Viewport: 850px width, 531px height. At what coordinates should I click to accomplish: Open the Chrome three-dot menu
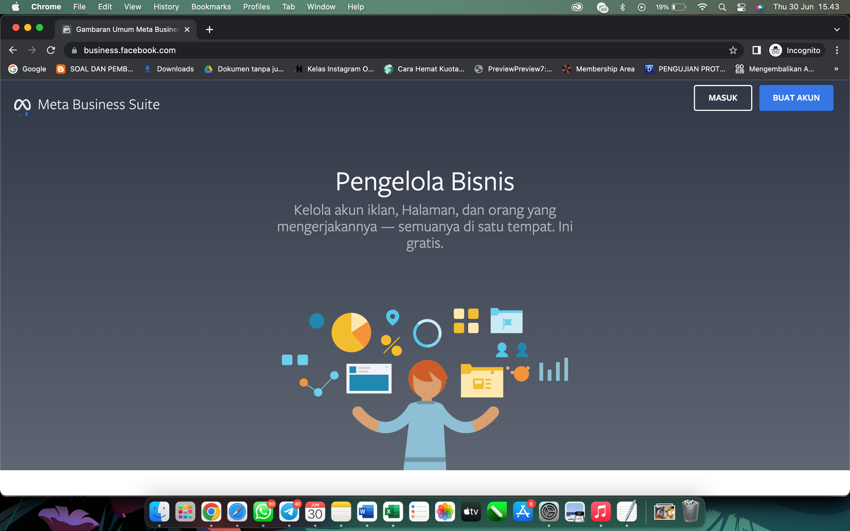point(837,50)
